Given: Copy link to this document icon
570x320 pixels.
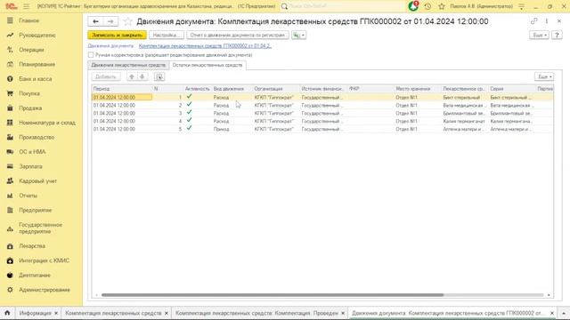Looking at the screenshot, I should click(x=533, y=21).
